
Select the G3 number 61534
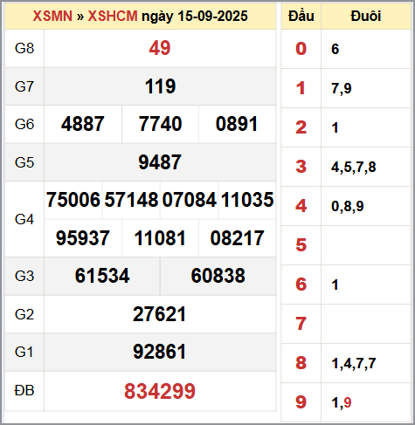[102, 276]
